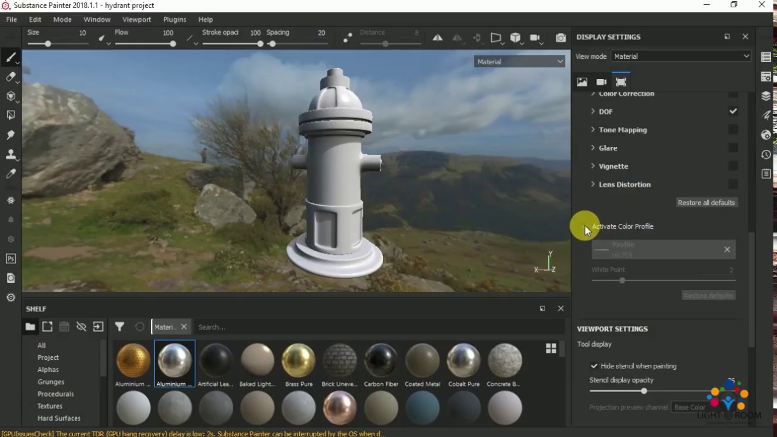777x437 pixels.
Task: Open the Plugins menu
Action: 175,19
